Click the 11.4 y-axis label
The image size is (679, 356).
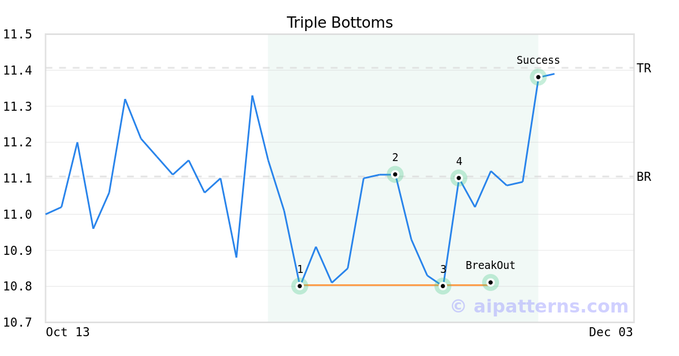click(17, 71)
